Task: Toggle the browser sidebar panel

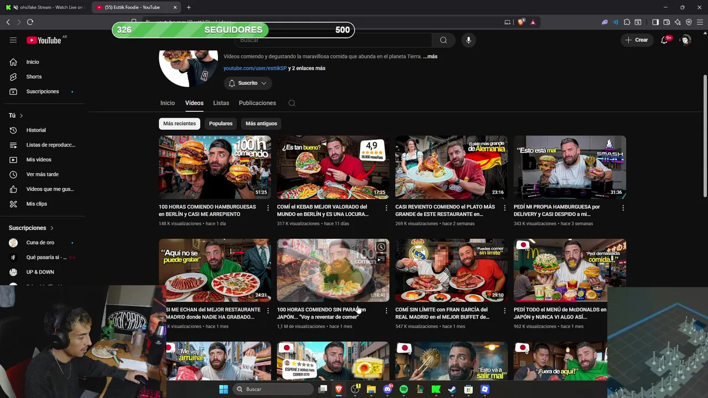Action: click(x=655, y=22)
